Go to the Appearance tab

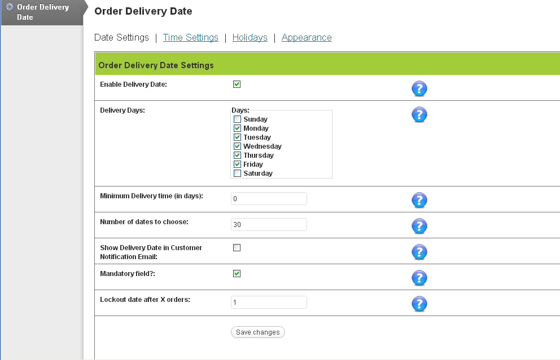(x=307, y=37)
